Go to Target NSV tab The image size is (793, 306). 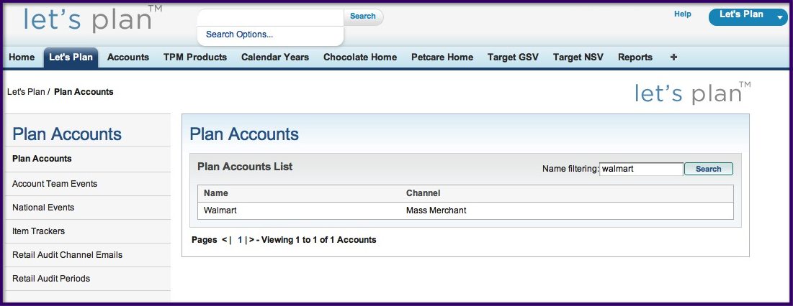(x=578, y=57)
